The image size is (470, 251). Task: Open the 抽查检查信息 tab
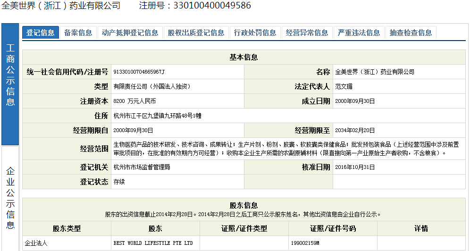click(x=411, y=33)
